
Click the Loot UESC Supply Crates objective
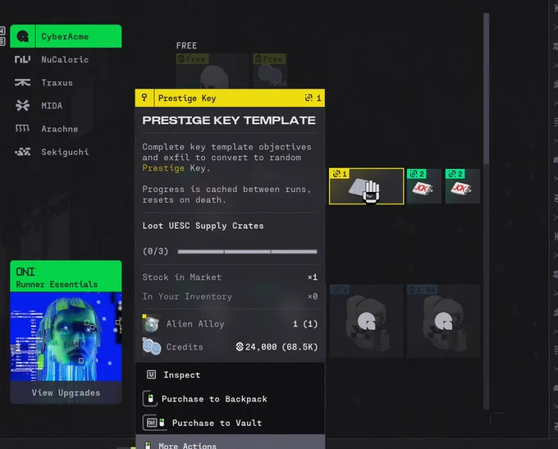(204, 226)
